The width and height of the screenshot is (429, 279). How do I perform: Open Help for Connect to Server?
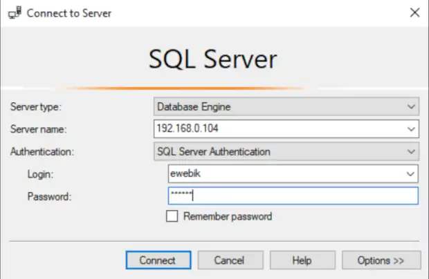pos(302,260)
